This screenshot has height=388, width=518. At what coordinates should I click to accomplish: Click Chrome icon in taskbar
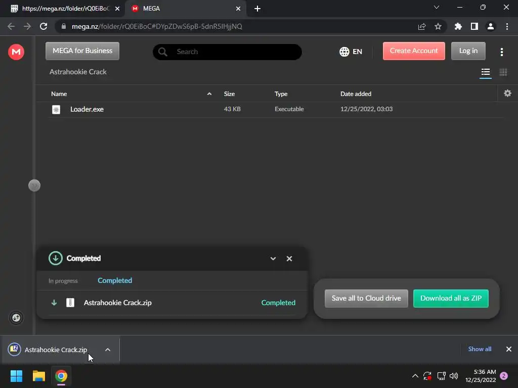click(61, 376)
